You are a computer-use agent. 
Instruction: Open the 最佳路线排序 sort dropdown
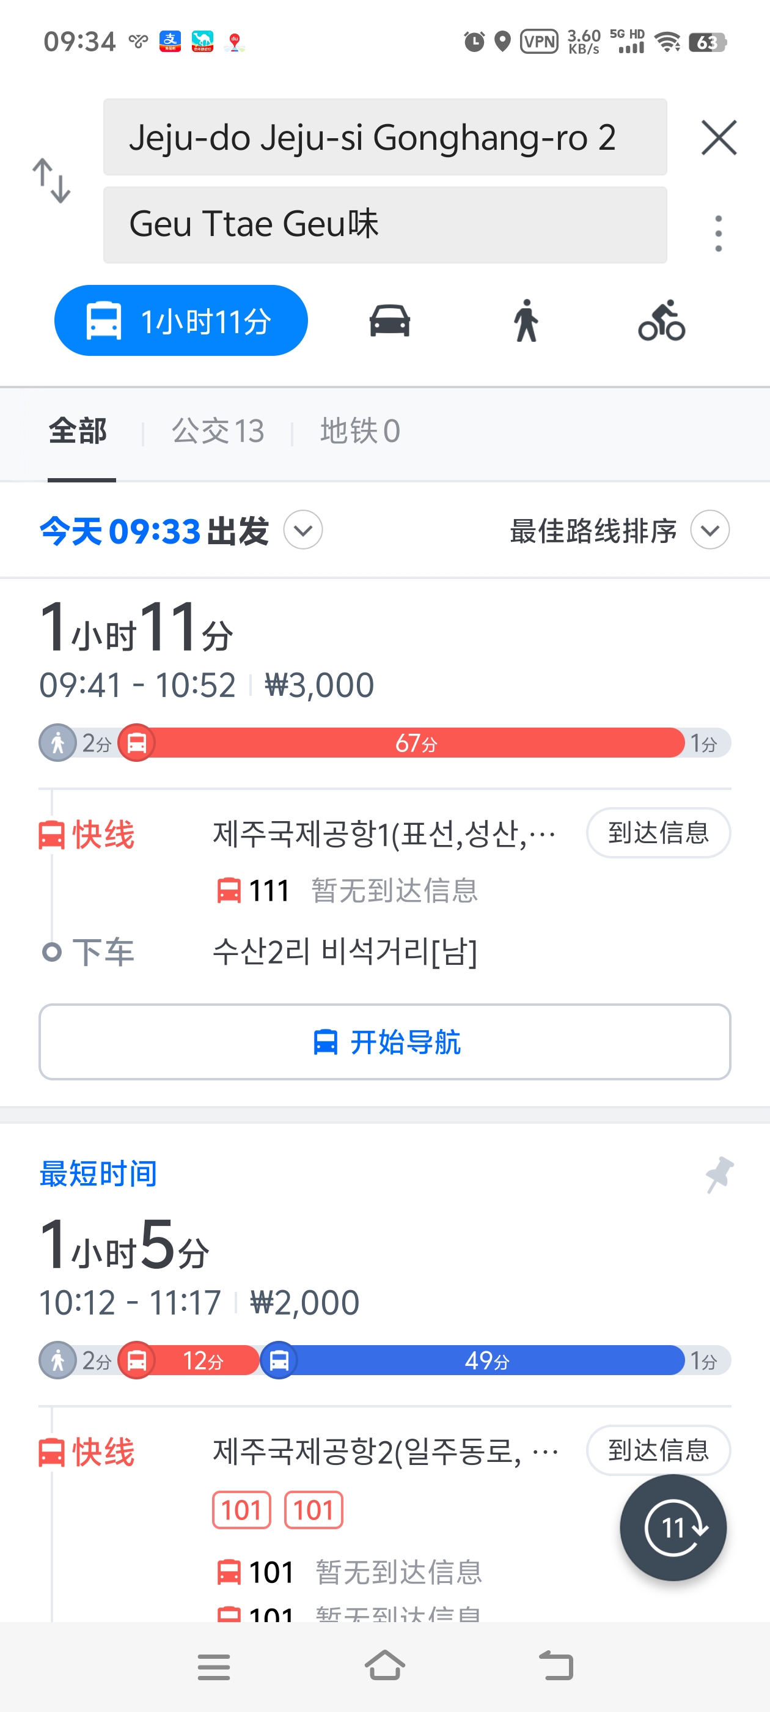pos(710,530)
